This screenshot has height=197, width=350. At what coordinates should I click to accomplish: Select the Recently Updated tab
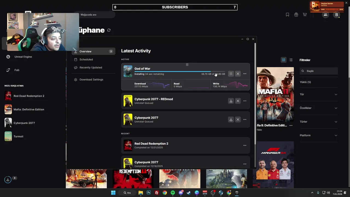point(94,68)
